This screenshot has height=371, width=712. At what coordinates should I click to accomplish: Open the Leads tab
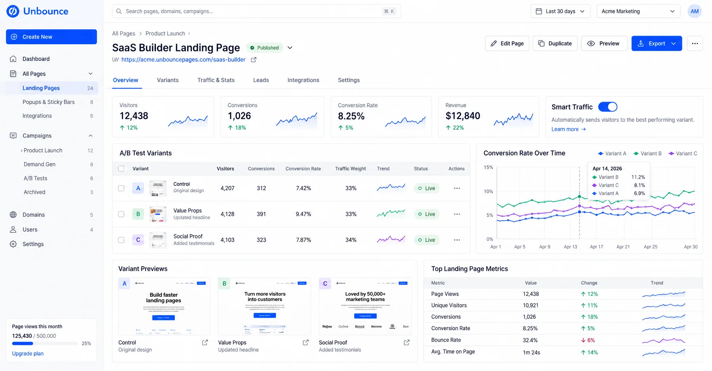click(261, 80)
